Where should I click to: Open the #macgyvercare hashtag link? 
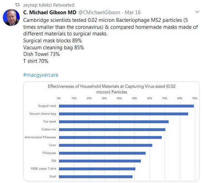[x=41, y=75]
